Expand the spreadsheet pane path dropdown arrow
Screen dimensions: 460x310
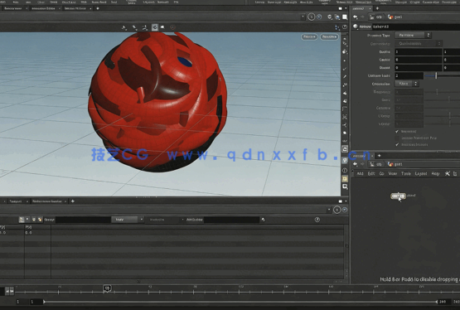pos(328,210)
